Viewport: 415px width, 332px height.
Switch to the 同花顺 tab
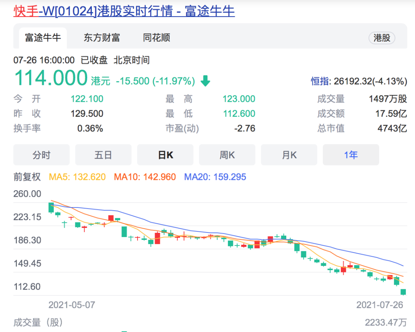click(x=156, y=38)
